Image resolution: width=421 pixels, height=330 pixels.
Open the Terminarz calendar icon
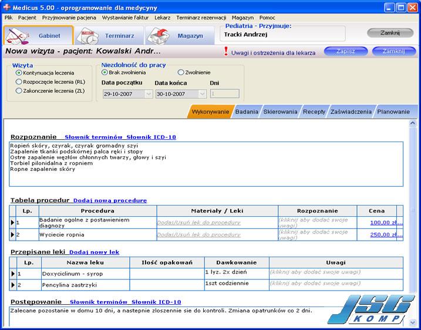[87, 36]
